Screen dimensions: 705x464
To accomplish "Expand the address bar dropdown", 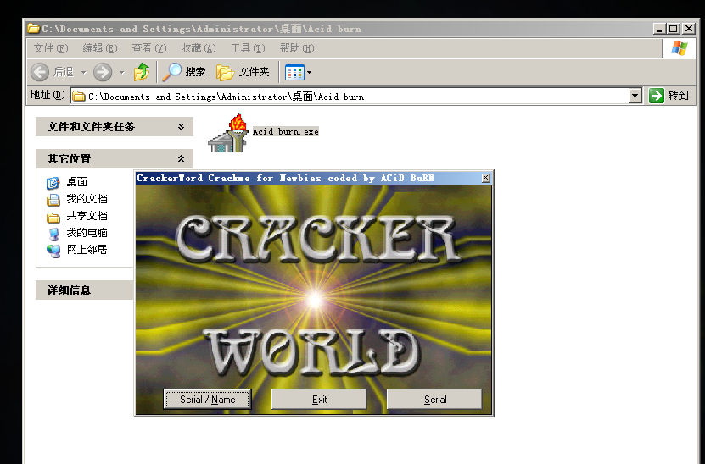I will click(x=635, y=96).
